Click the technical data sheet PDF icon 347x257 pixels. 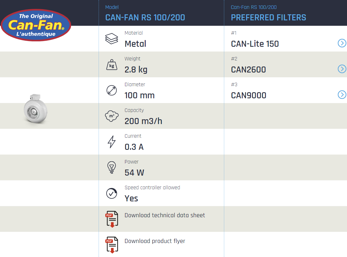click(112, 219)
